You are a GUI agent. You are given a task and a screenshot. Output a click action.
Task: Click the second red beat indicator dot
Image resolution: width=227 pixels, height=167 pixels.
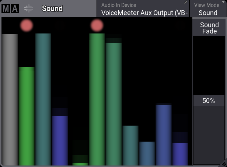click(97, 25)
